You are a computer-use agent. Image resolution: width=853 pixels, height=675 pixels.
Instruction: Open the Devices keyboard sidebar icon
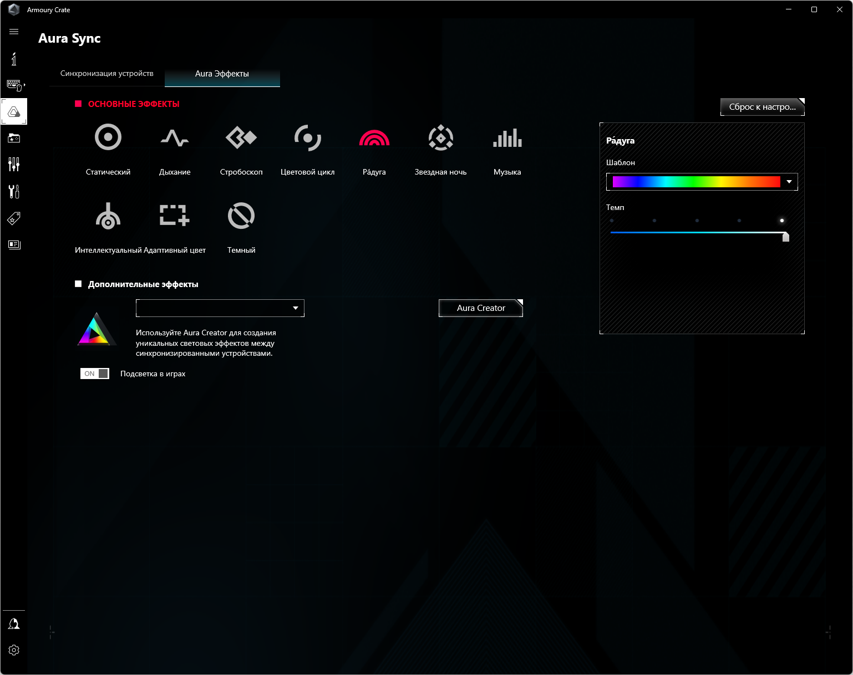(14, 85)
